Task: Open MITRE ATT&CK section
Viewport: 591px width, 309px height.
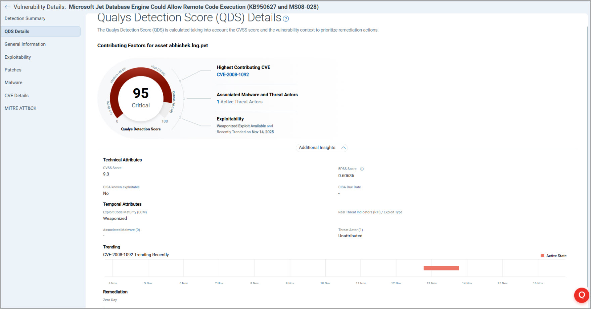Action: point(20,108)
